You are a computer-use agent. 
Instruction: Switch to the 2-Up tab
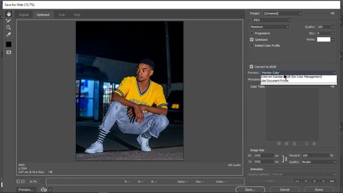[x=62, y=14]
